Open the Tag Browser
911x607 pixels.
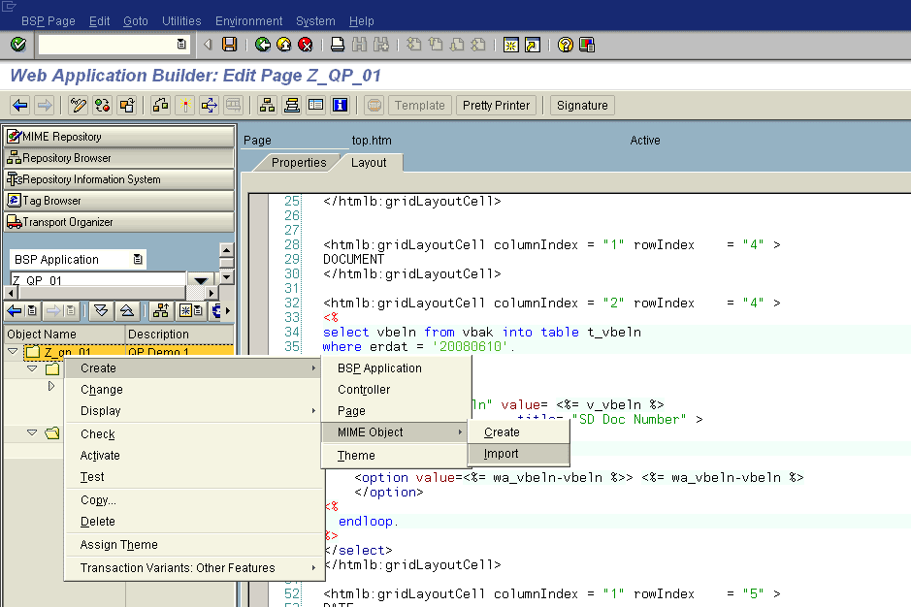[119, 201]
